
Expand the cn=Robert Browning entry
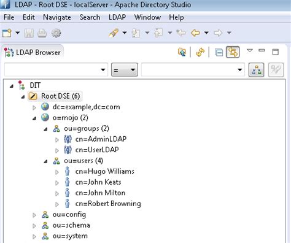click(x=57, y=204)
